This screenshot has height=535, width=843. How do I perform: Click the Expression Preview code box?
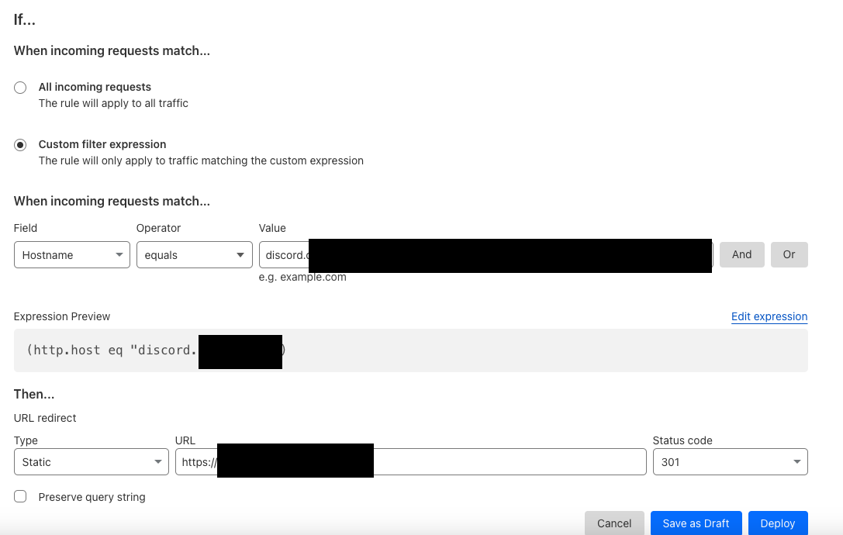pos(411,350)
